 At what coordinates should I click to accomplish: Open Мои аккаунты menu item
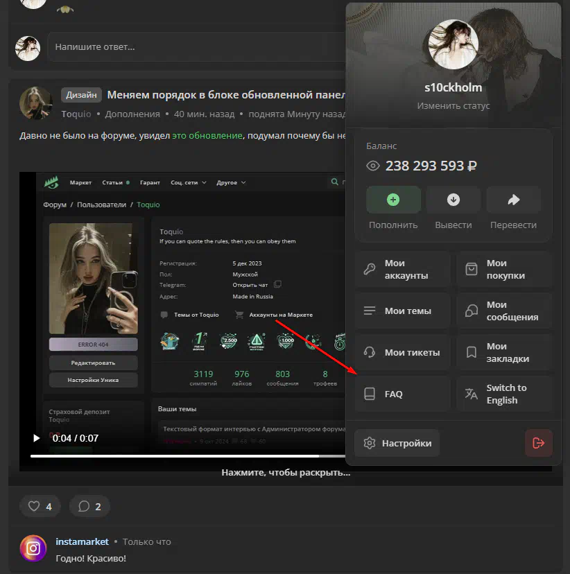click(402, 269)
